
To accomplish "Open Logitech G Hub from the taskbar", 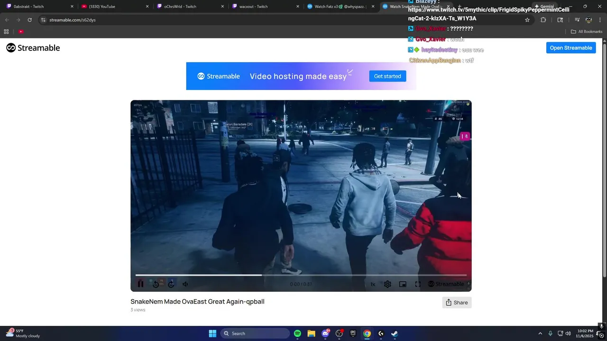I will tap(381, 333).
